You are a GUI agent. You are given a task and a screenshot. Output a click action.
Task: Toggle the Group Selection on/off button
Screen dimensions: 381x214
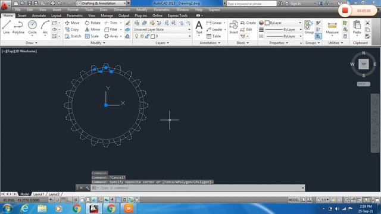(318, 36)
